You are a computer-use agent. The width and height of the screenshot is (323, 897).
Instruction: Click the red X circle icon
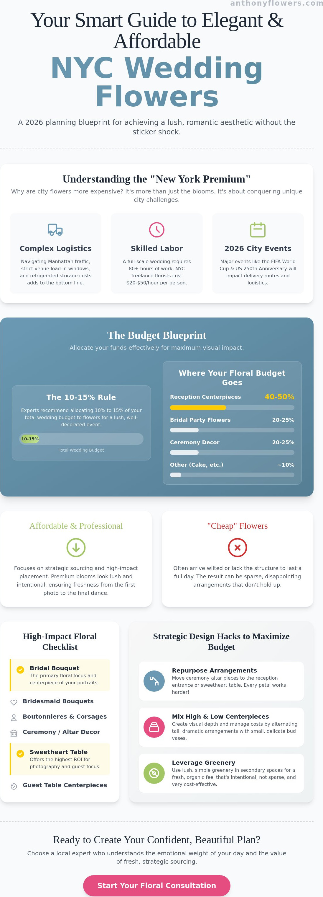[238, 547]
